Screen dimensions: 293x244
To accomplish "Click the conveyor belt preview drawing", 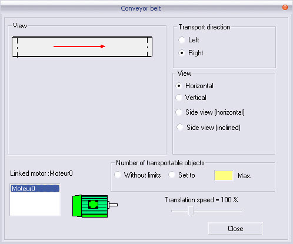I will coord(82,46).
